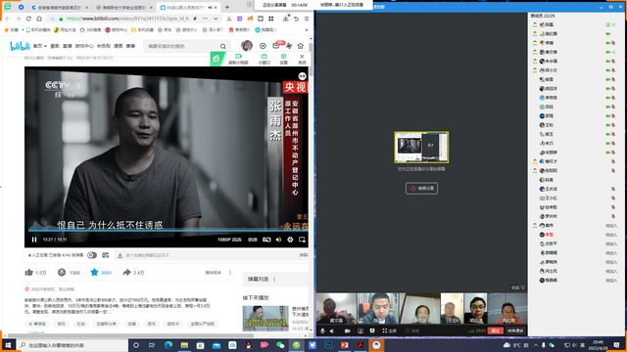The height and width of the screenshot is (352, 627).
Task: Toggle picture-in-picture mode in player
Action: (302, 240)
